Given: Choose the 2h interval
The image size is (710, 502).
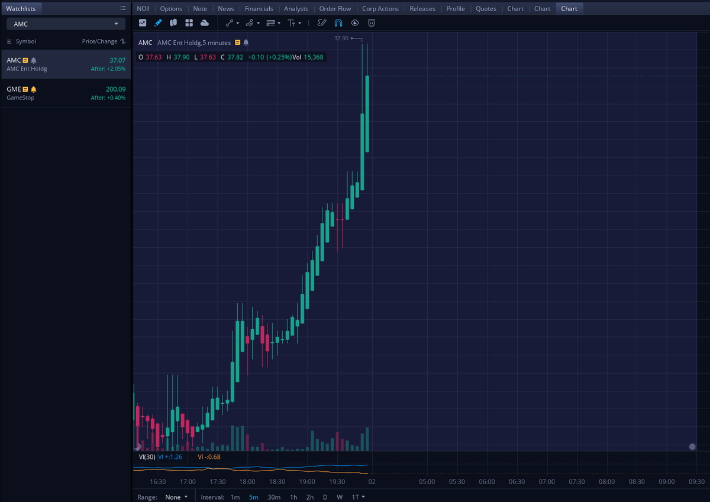Looking at the screenshot, I should click(x=310, y=497).
